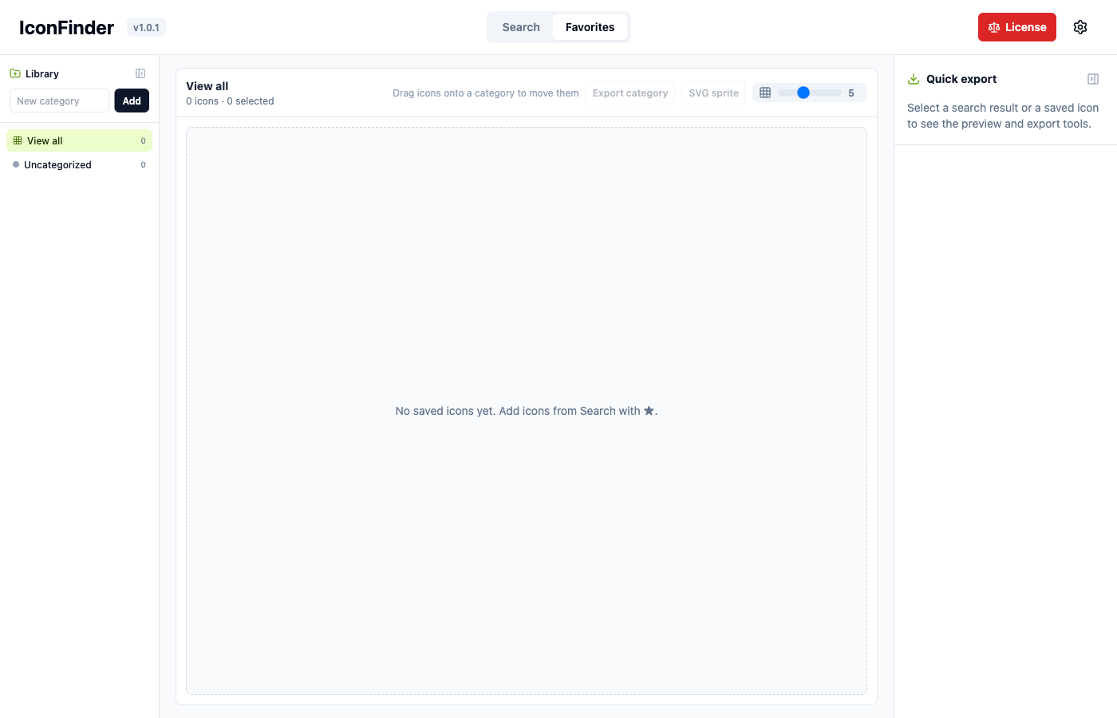Click the Uncategorized category dot

coord(16,164)
